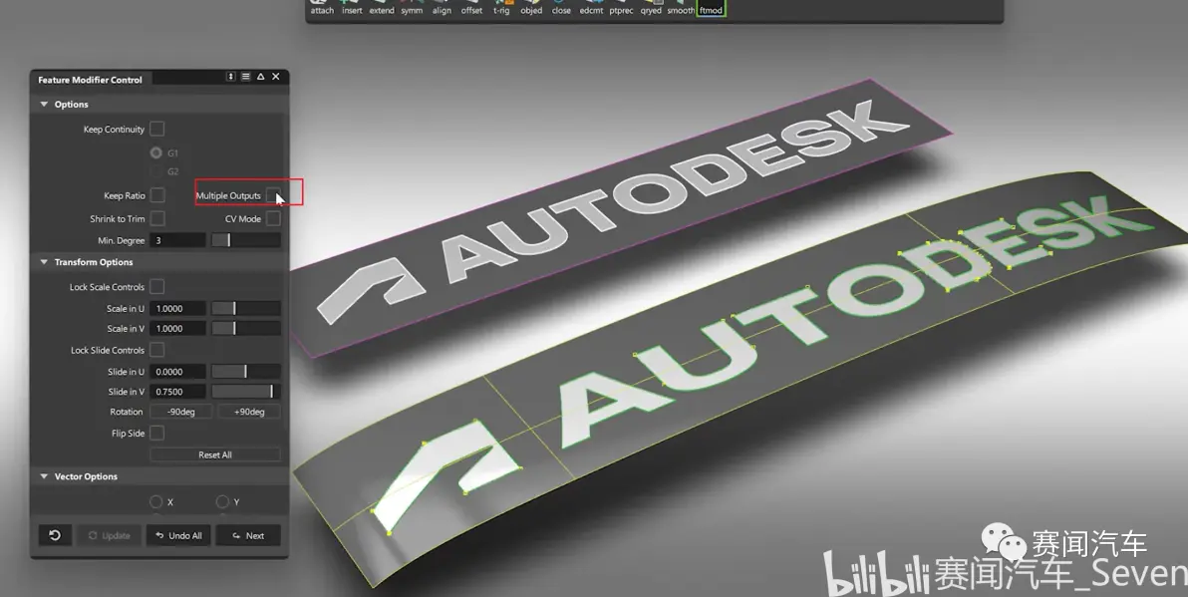Click the Scale in V value field
This screenshot has height=597, width=1188.
click(x=178, y=328)
